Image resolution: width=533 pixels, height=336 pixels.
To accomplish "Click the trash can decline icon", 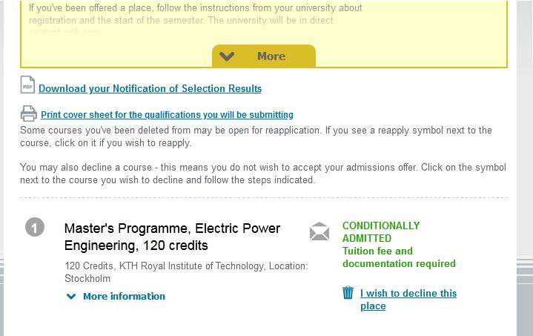I will pyautogui.click(x=348, y=293).
